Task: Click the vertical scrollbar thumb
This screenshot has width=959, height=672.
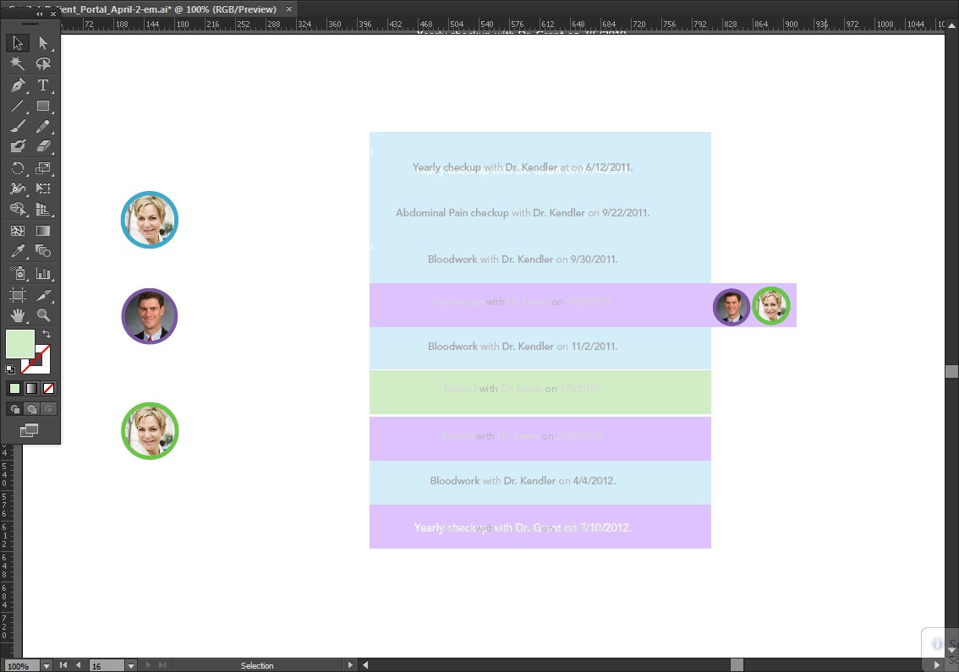Action: click(951, 372)
